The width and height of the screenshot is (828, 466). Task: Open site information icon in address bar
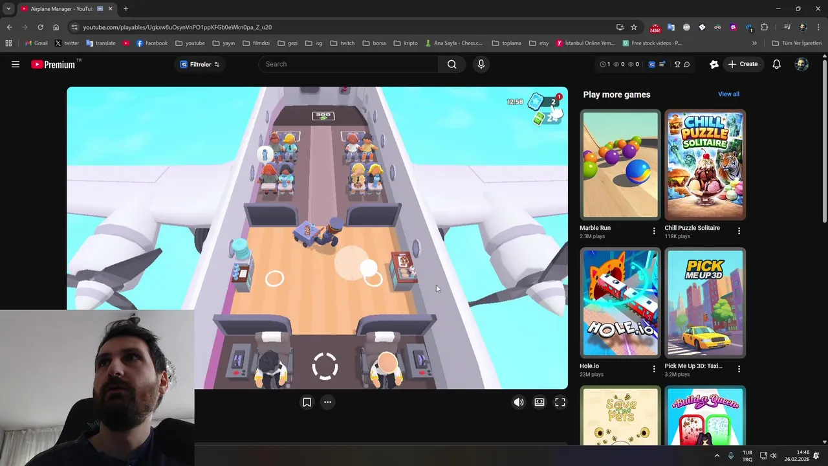click(74, 27)
